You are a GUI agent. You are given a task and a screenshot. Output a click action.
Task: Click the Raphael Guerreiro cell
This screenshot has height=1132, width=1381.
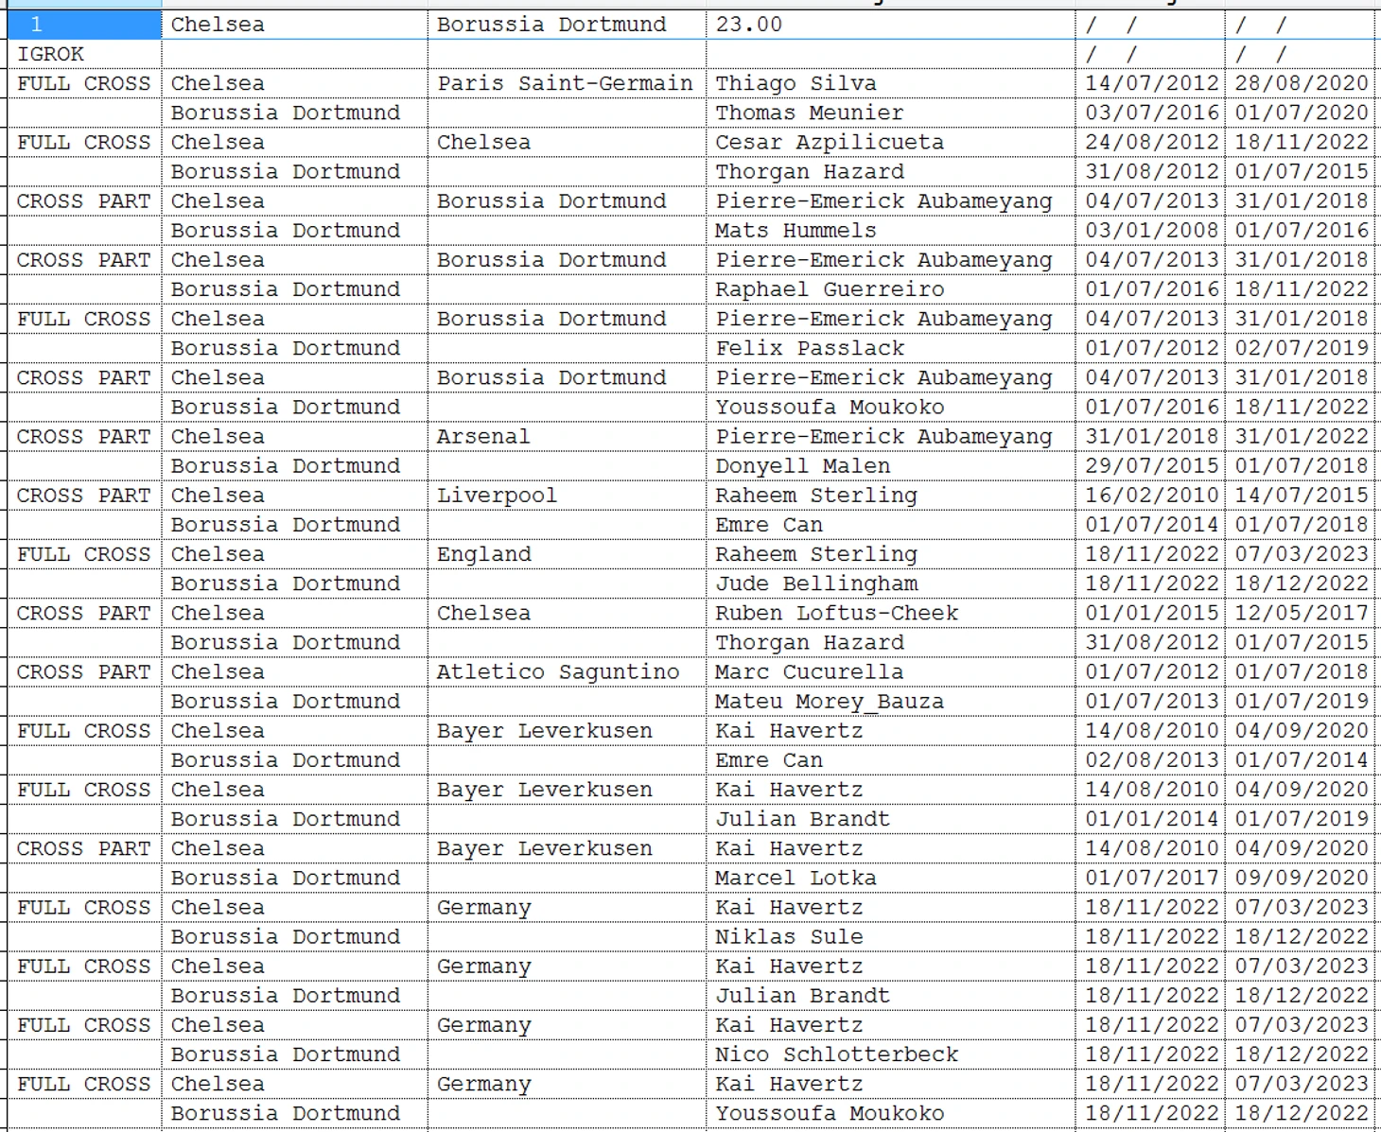[890, 288]
